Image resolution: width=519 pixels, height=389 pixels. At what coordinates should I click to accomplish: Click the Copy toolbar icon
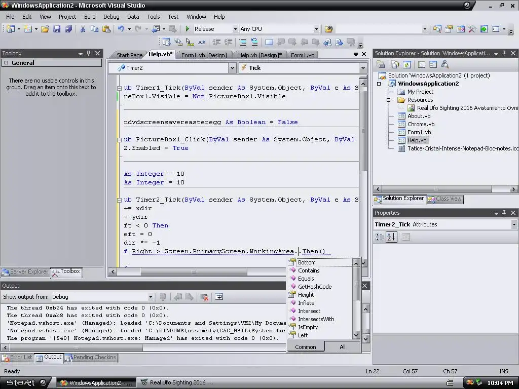[95, 29]
